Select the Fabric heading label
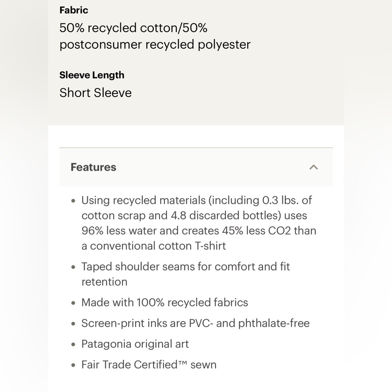This screenshot has height=392, width=392. (x=74, y=10)
